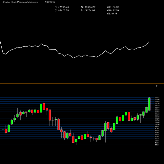164x164 pixels.
Task: Click the 8200 price axis label
Action: point(157,141)
